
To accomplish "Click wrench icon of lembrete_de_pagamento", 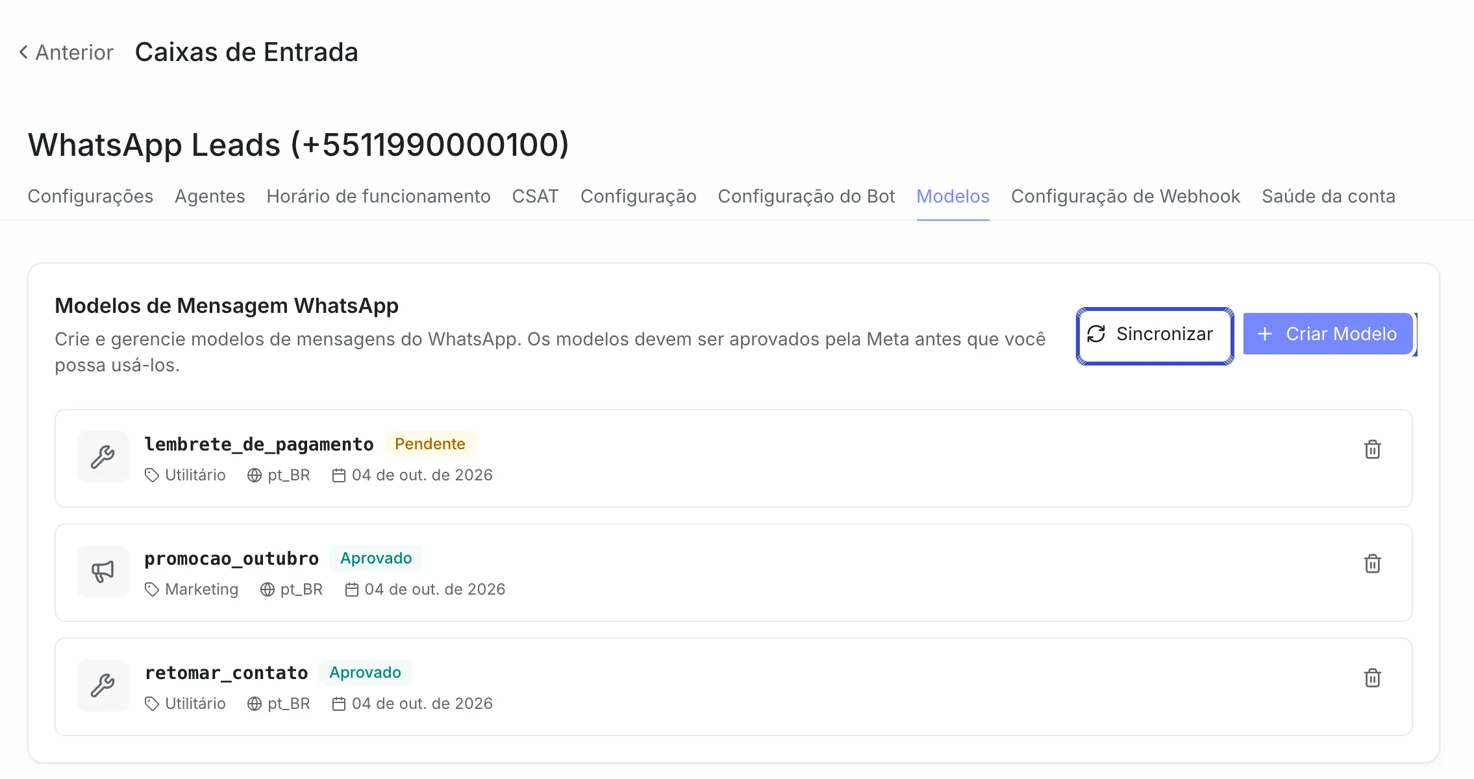I will pos(103,457).
